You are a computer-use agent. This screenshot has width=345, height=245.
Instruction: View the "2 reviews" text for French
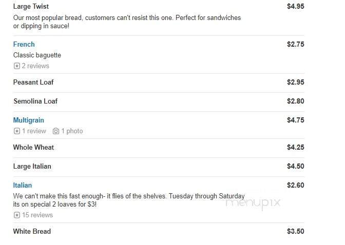point(35,66)
